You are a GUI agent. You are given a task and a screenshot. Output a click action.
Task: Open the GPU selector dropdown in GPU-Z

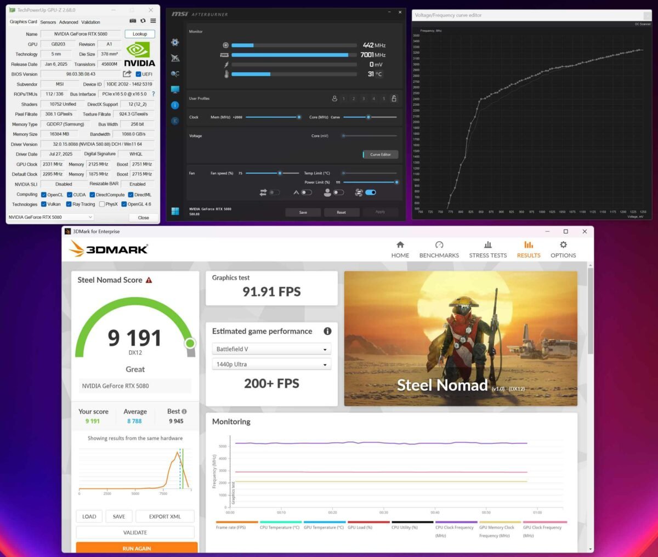pos(50,217)
